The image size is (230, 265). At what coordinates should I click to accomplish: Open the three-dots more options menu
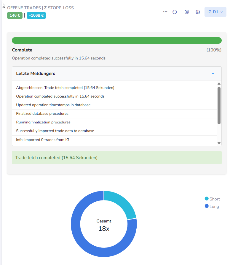pos(165,12)
